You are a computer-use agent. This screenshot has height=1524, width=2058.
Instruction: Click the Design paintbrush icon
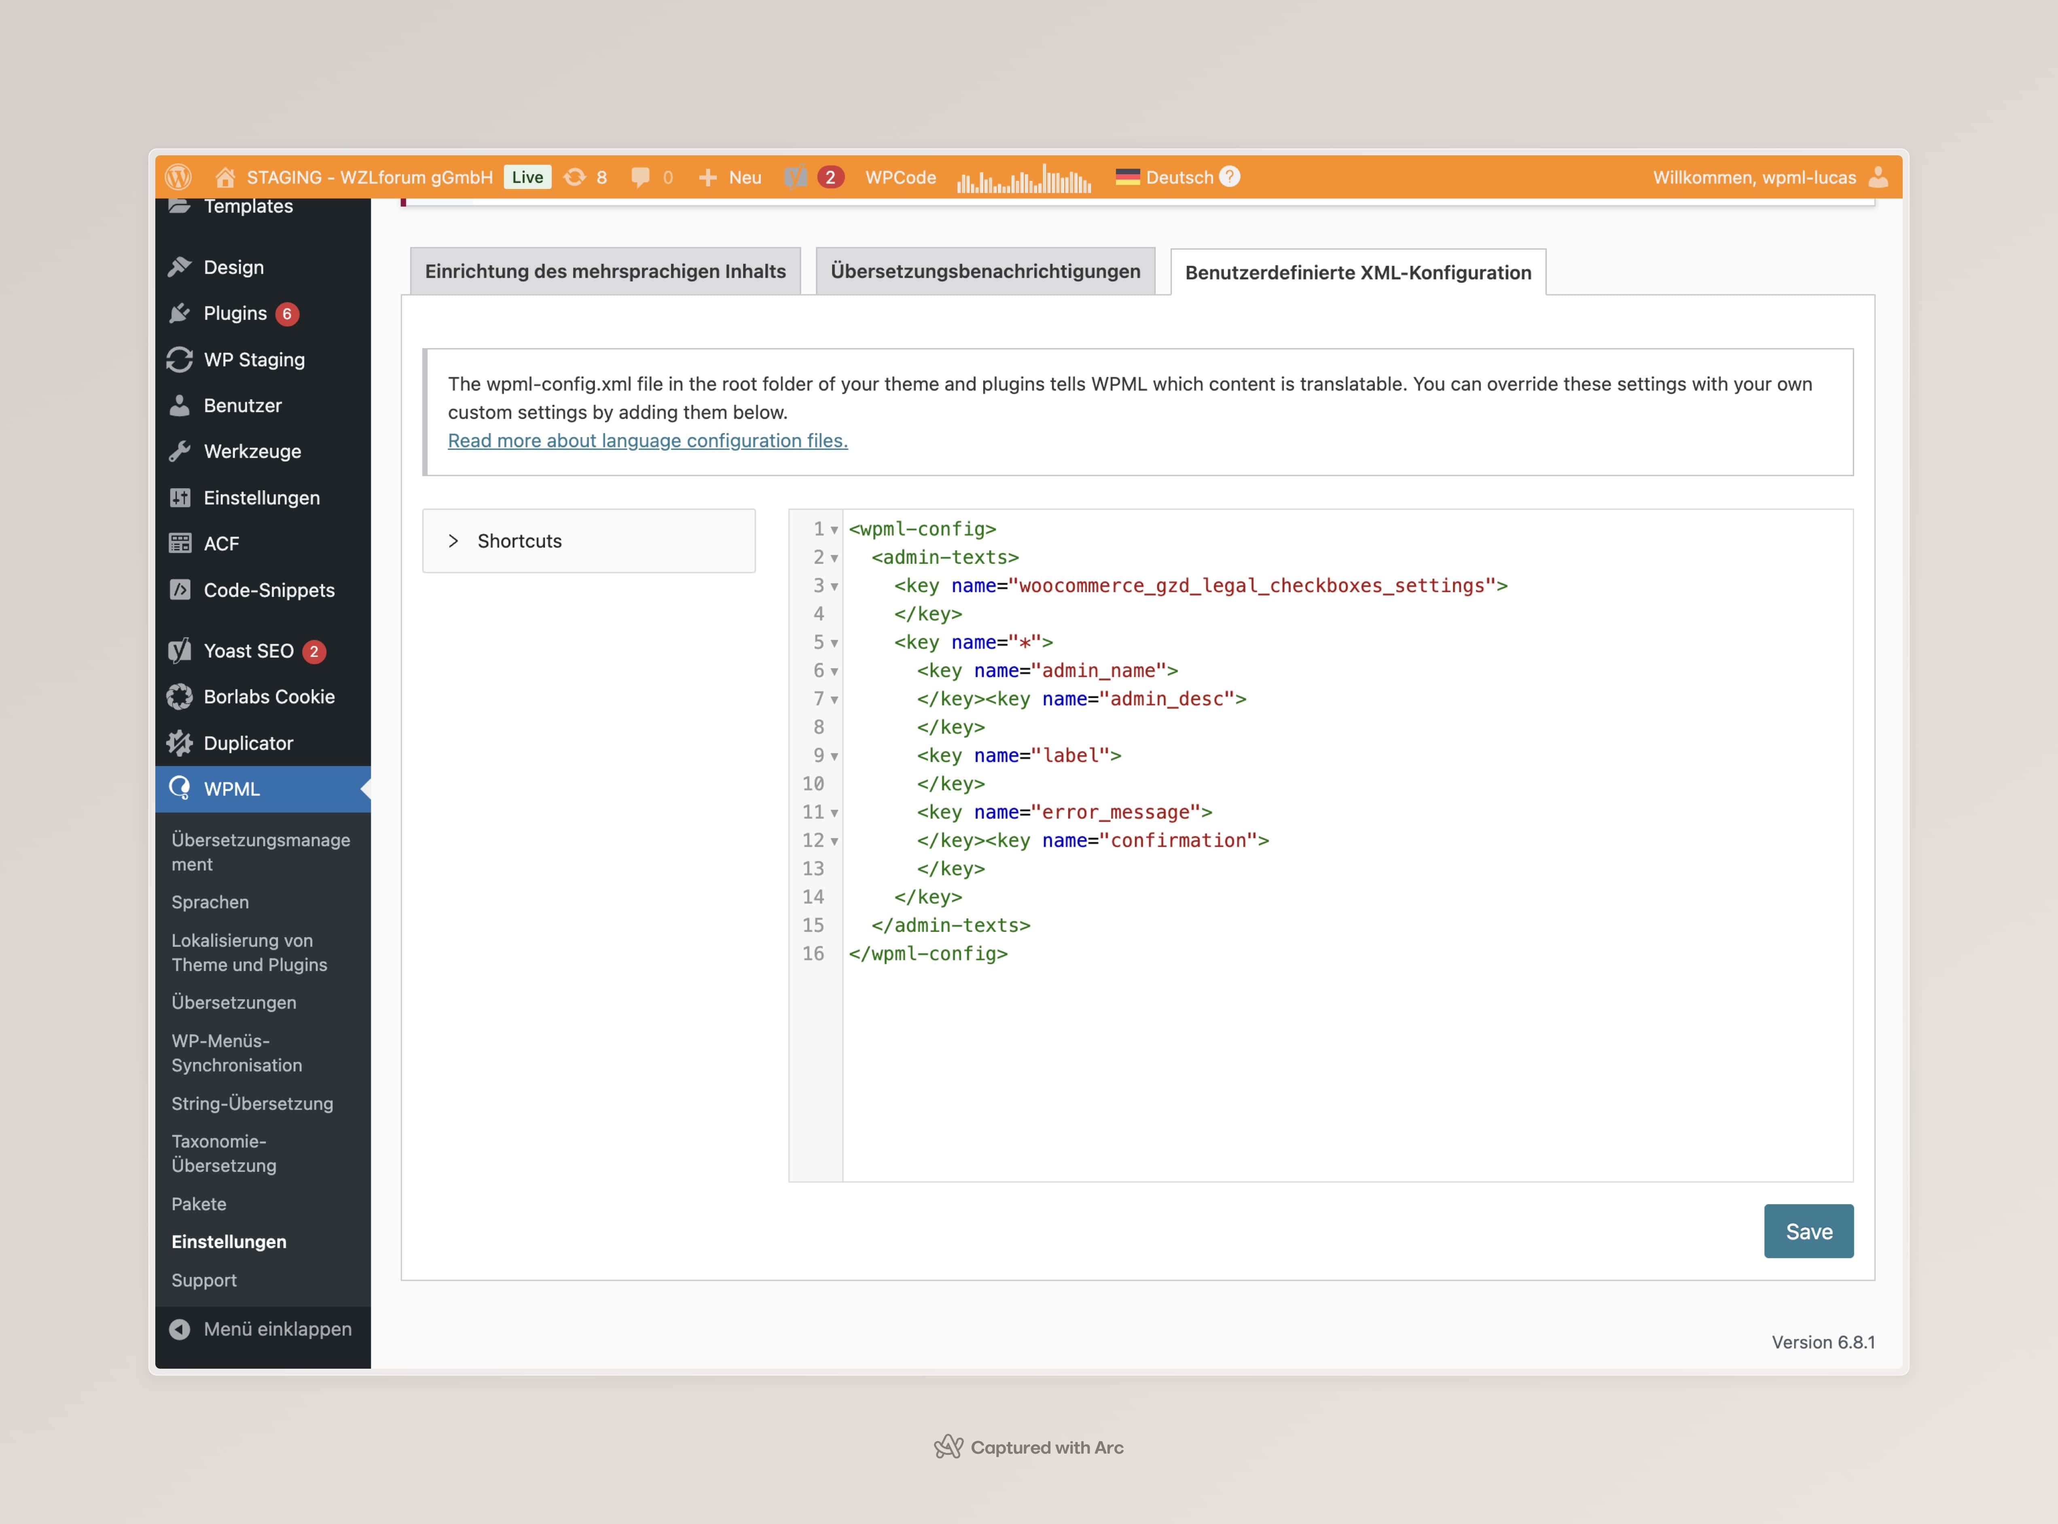[x=180, y=267]
